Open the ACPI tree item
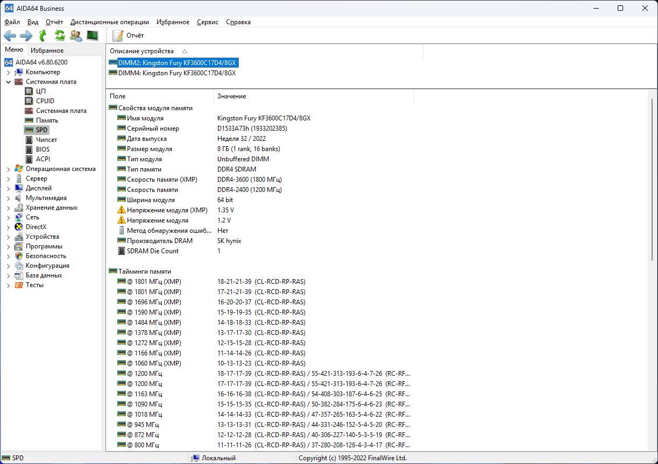Viewport: 658px width, 464px height. pyautogui.click(x=43, y=159)
